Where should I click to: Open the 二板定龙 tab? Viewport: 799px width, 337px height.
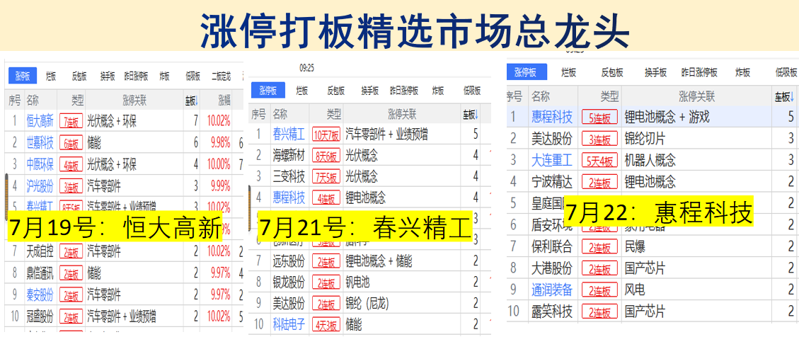pyautogui.click(x=221, y=76)
